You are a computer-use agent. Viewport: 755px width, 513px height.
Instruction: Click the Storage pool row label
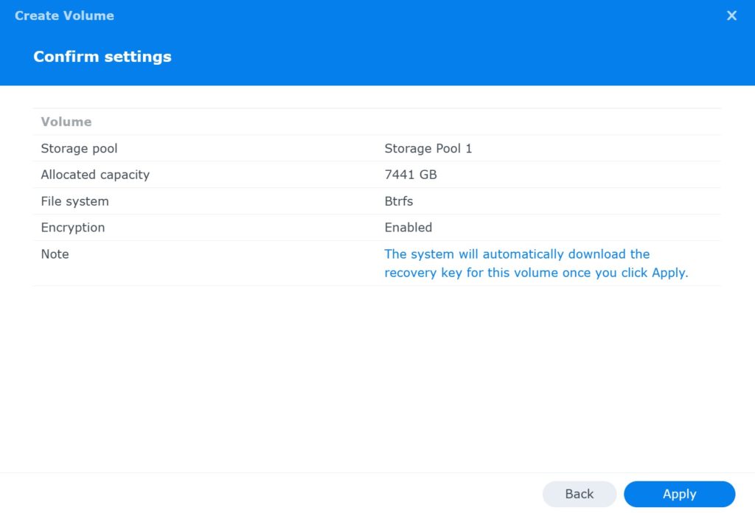click(x=79, y=148)
